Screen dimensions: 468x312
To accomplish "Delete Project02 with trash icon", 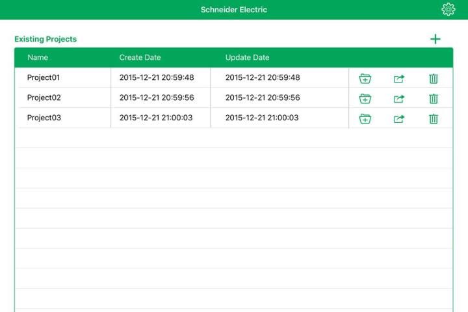I will (x=434, y=99).
